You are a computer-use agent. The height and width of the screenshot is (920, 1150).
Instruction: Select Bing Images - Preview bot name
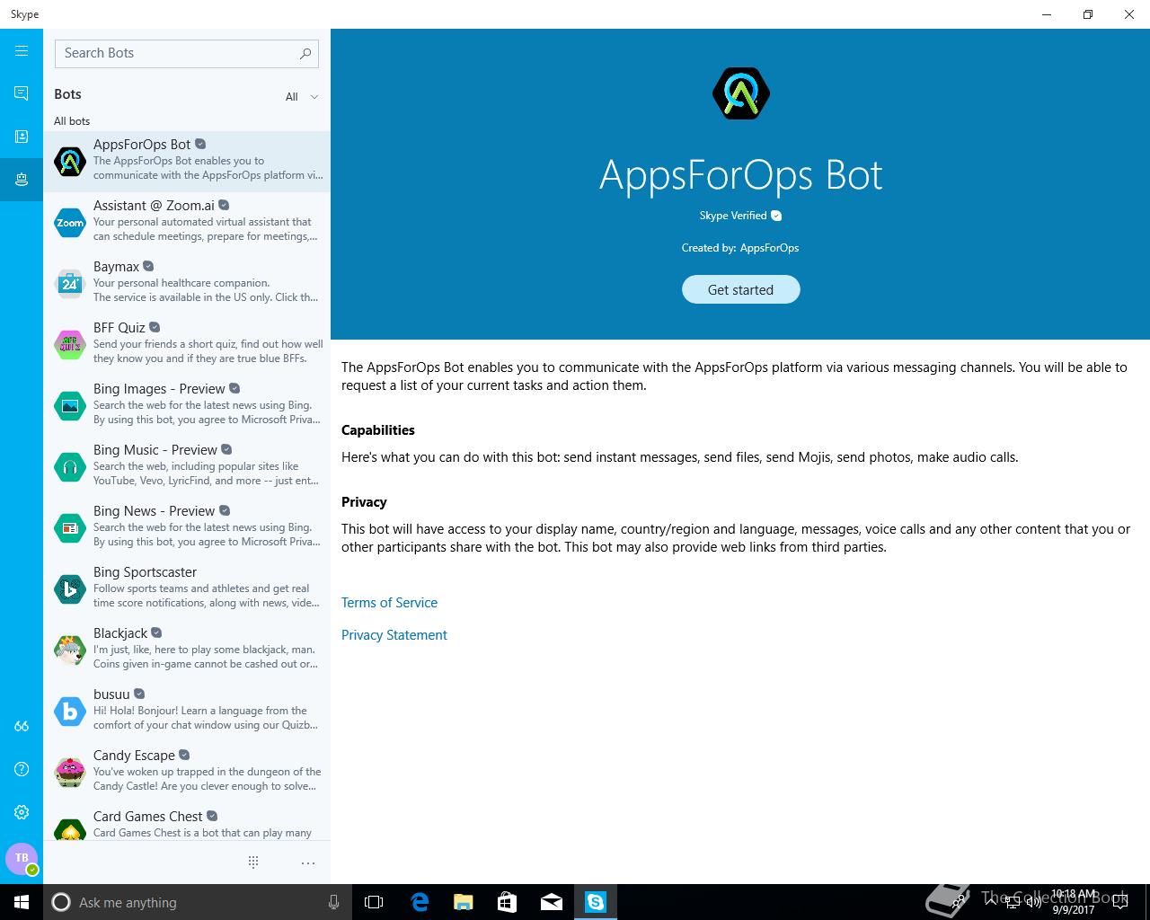tap(159, 389)
